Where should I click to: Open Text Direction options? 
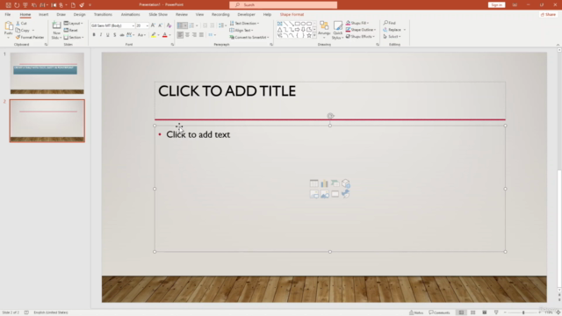(x=244, y=24)
